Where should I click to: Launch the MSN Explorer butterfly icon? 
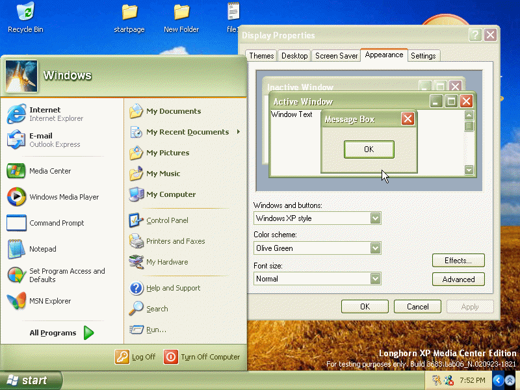point(16,301)
